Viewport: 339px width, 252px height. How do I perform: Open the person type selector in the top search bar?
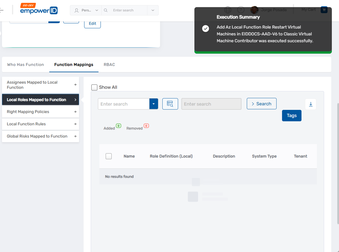click(x=86, y=10)
